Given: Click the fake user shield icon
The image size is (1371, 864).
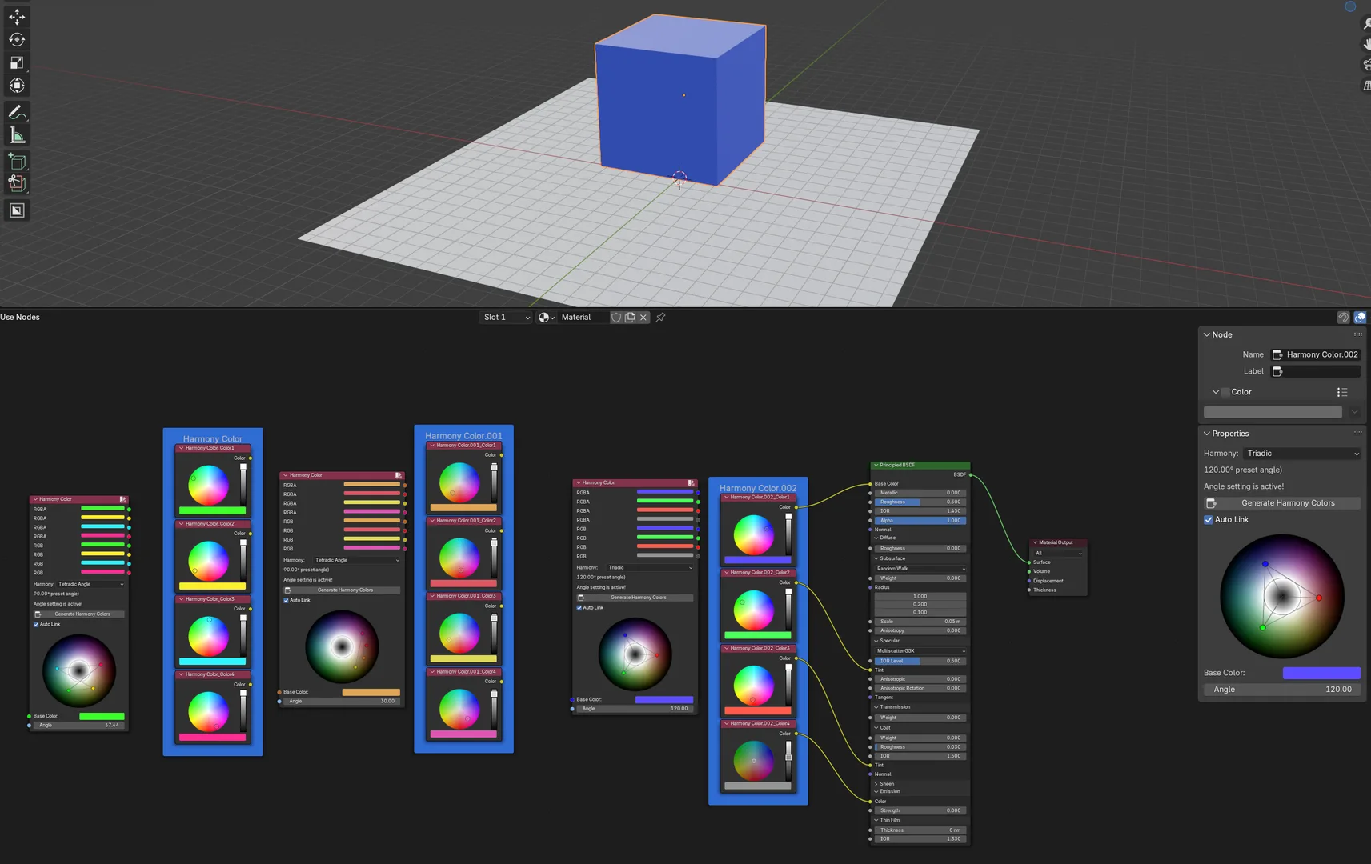Looking at the screenshot, I should [616, 318].
